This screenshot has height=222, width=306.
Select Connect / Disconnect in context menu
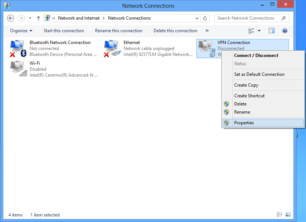point(256,55)
